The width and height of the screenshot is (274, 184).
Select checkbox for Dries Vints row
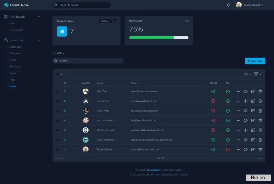[x=58, y=111]
